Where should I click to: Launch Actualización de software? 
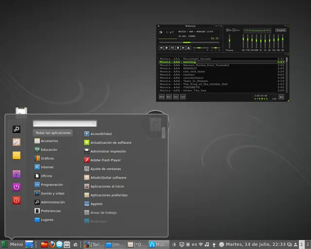(x=108, y=142)
